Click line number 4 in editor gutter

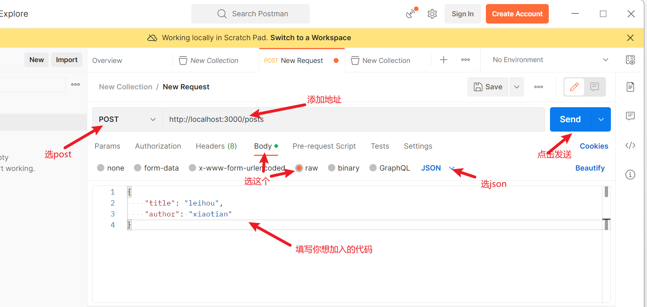click(113, 225)
